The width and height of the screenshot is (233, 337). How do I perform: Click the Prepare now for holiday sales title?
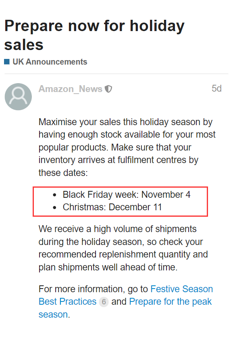tap(94, 35)
